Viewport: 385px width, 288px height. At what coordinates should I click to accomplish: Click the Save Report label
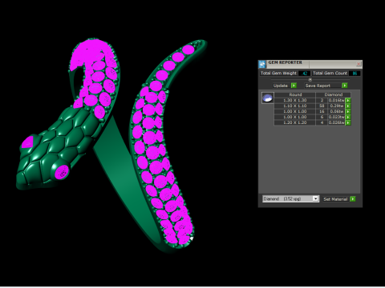[318, 86]
